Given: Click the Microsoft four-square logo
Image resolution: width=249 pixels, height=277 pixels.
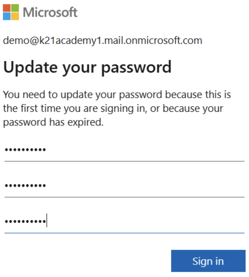Looking at the screenshot, I should (11, 12).
